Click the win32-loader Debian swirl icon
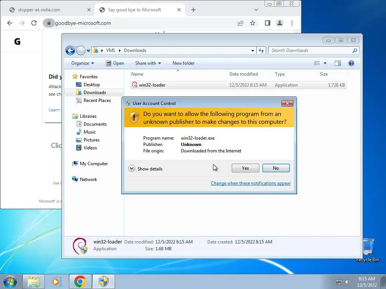Image resolution: width=386 pixels, height=289 pixels. pos(135,85)
